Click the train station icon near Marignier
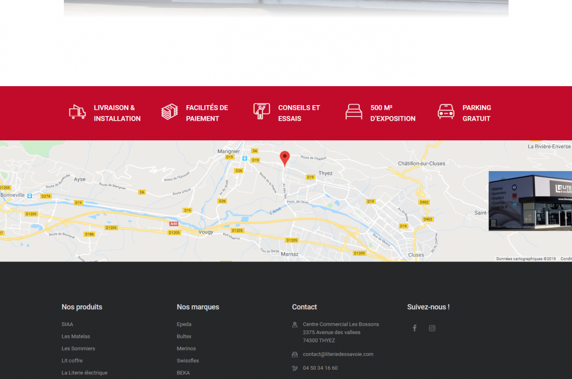This screenshot has height=379, width=572. 245,158
